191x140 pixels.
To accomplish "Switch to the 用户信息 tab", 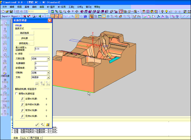I will click(x=36, y=138).
